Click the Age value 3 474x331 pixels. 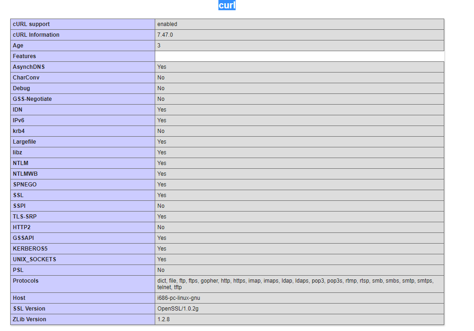click(x=159, y=46)
